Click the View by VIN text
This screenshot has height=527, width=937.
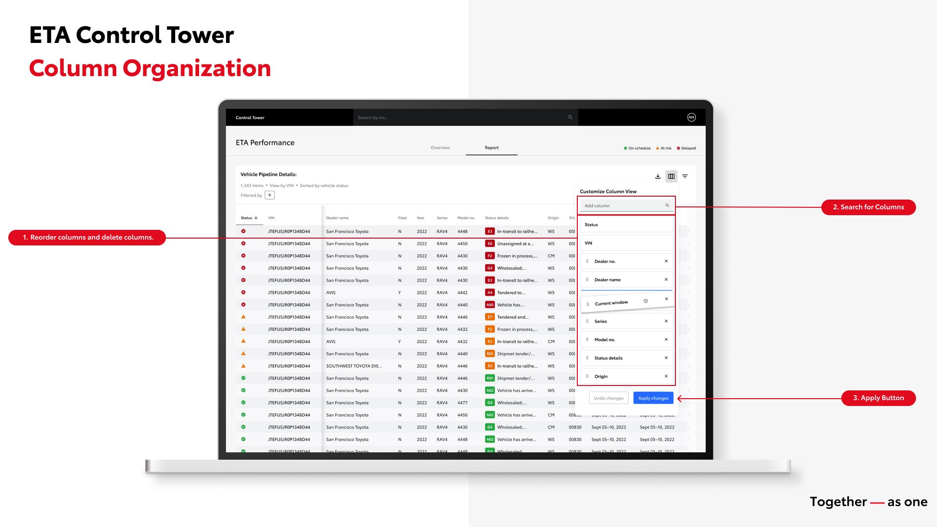click(x=282, y=186)
